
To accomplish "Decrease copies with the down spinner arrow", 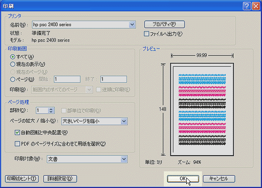I will tap(51, 112).
